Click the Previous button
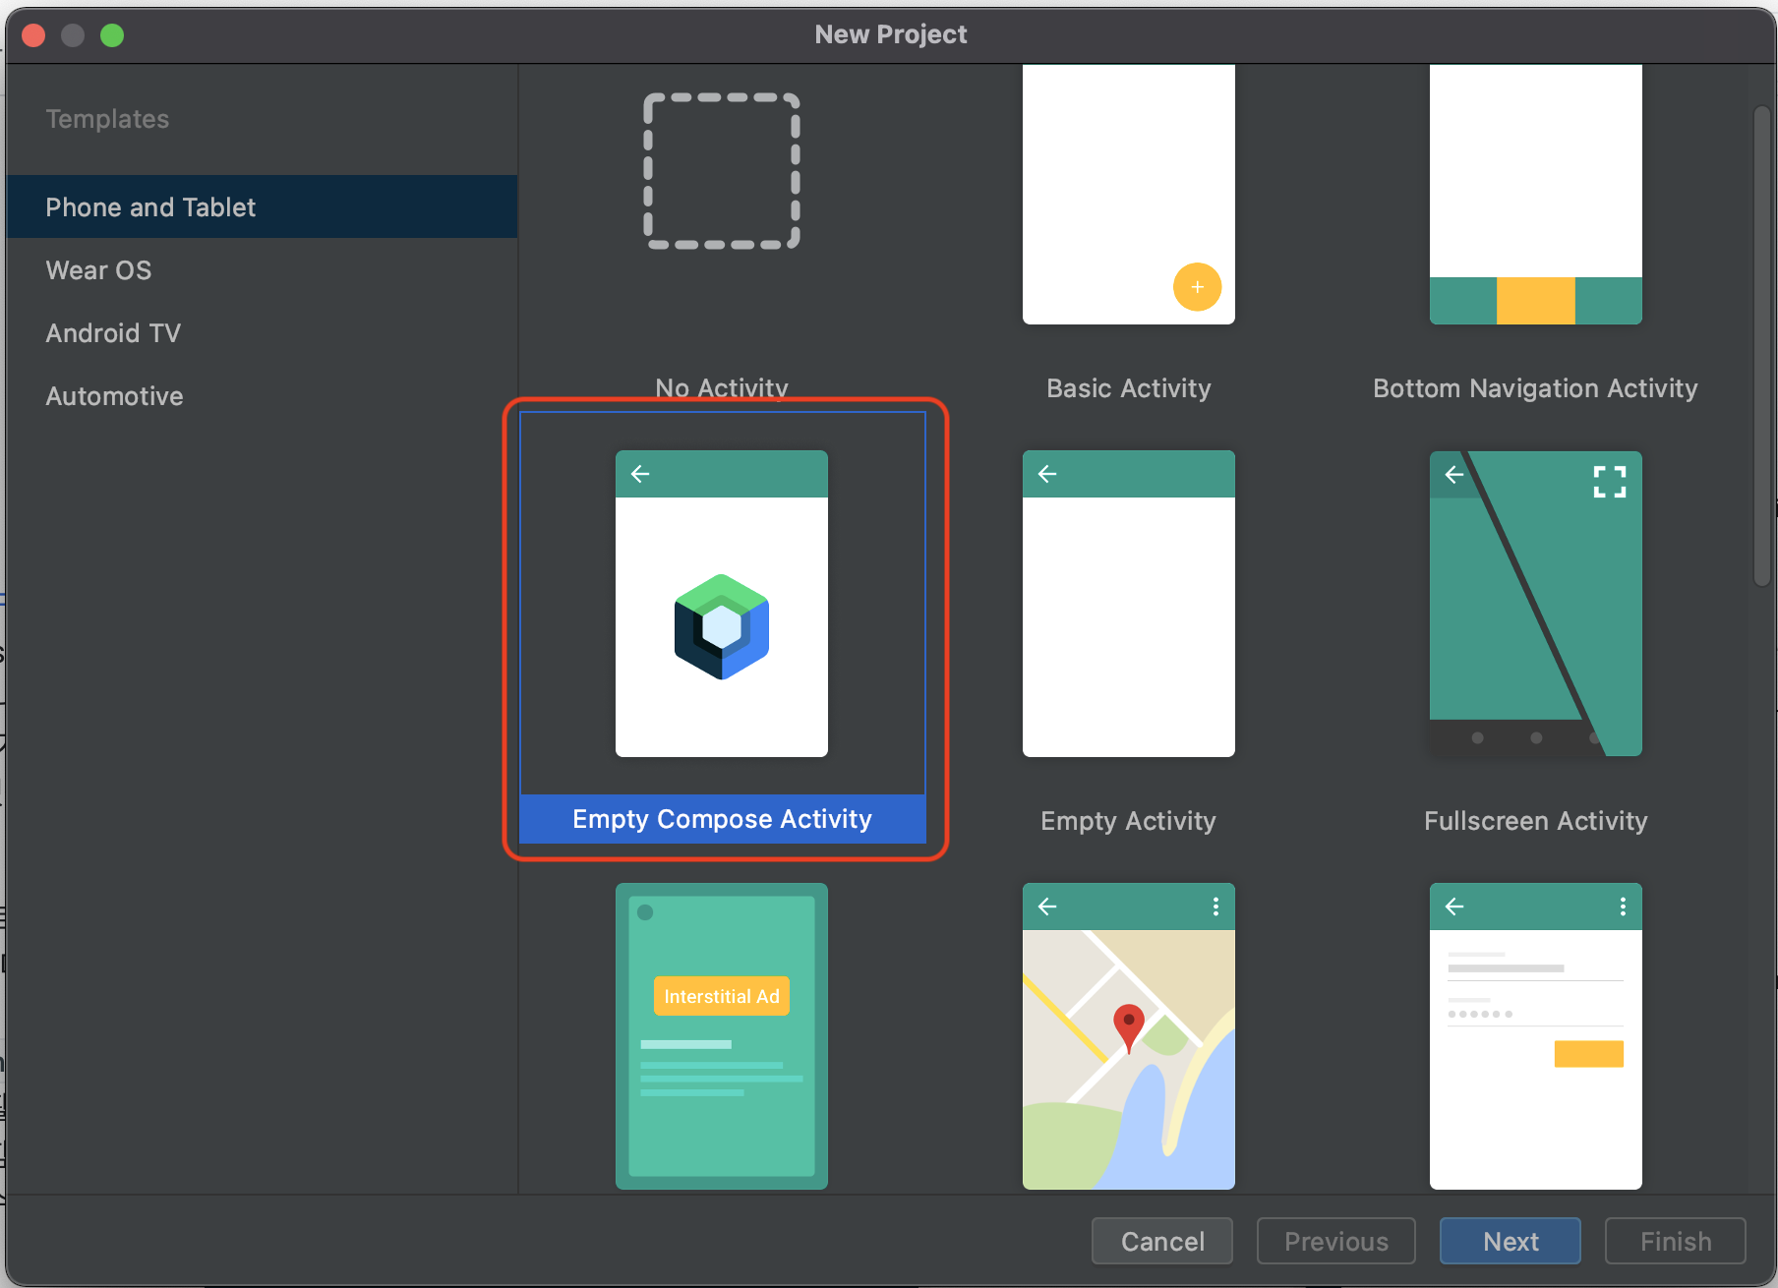 pyautogui.click(x=1336, y=1241)
